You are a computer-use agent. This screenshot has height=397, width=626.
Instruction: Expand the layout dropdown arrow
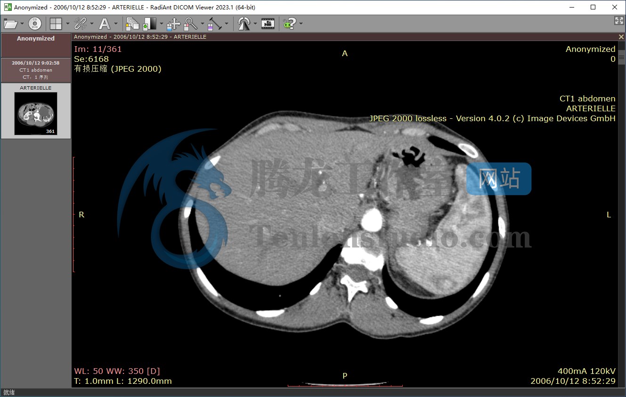[67, 24]
